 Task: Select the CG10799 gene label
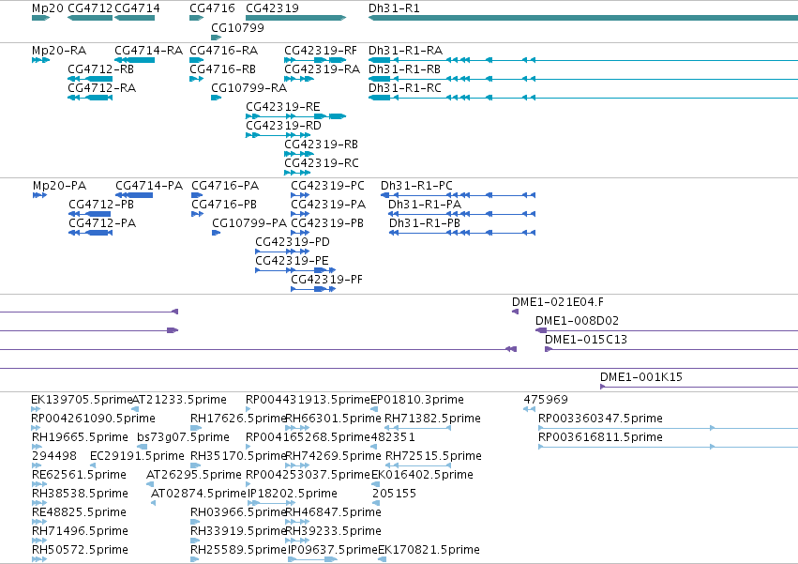[x=237, y=27]
